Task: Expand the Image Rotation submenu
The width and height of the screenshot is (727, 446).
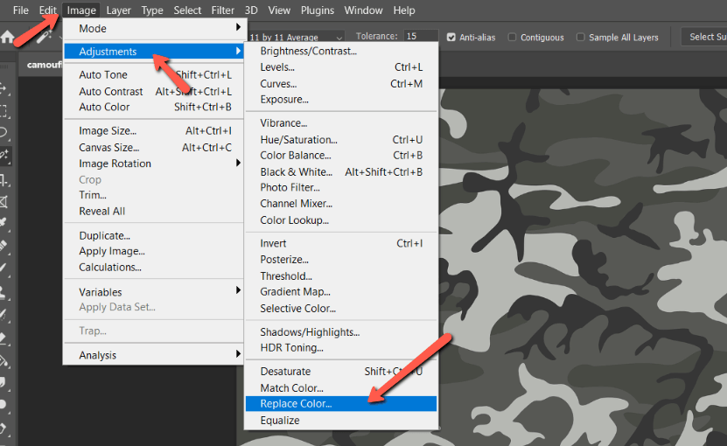Action: coord(152,164)
